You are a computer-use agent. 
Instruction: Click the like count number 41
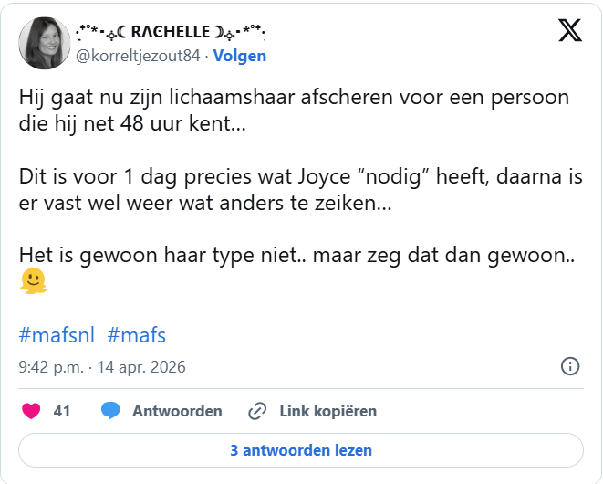62,411
